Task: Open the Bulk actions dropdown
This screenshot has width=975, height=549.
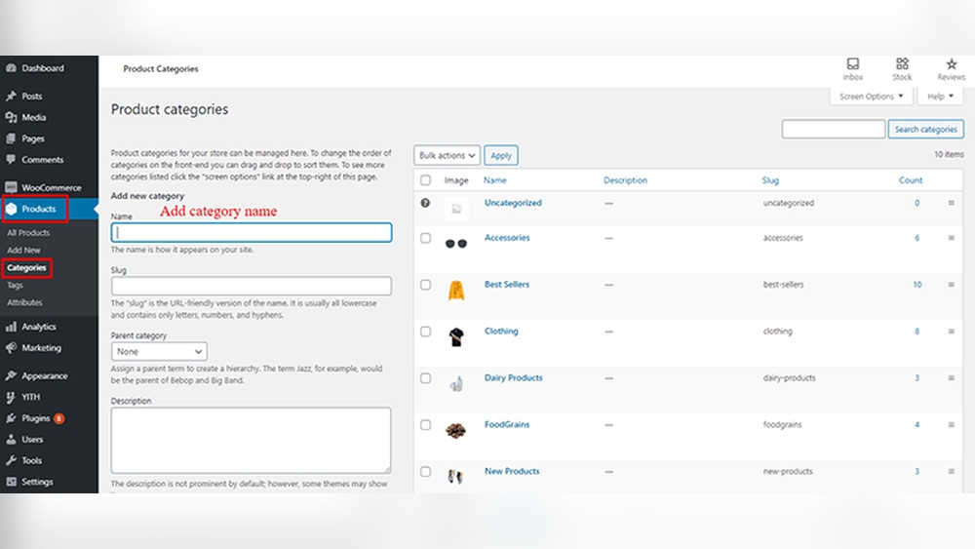Action: coord(447,155)
